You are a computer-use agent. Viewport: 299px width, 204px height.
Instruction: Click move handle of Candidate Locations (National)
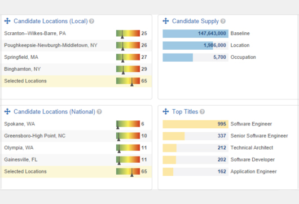[x=7, y=111]
